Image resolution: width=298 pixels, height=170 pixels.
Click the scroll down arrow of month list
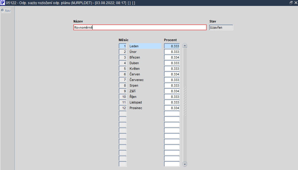185,164
